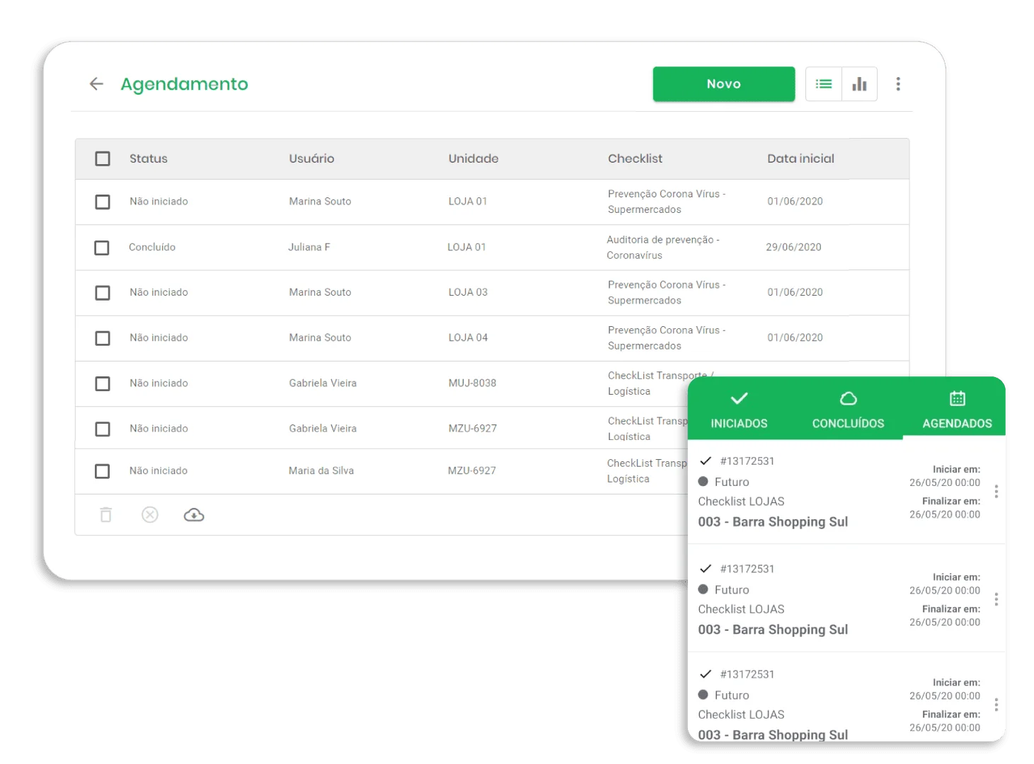Click the Usuário column header
1034x764 pixels.
[x=311, y=158]
